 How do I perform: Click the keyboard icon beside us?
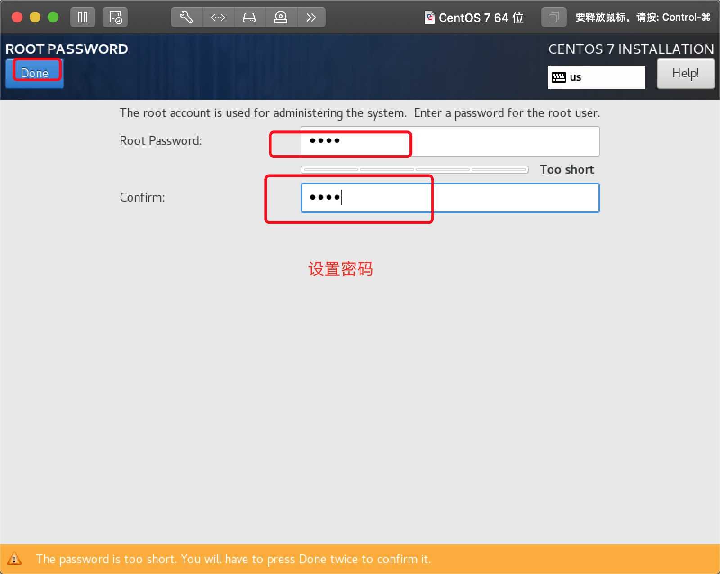pos(559,77)
